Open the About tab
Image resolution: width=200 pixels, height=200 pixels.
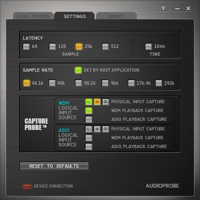[x=116, y=16]
